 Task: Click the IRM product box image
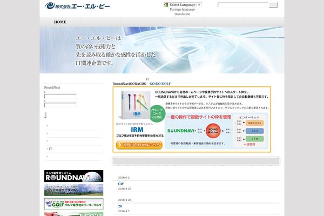click(x=134, y=105)
